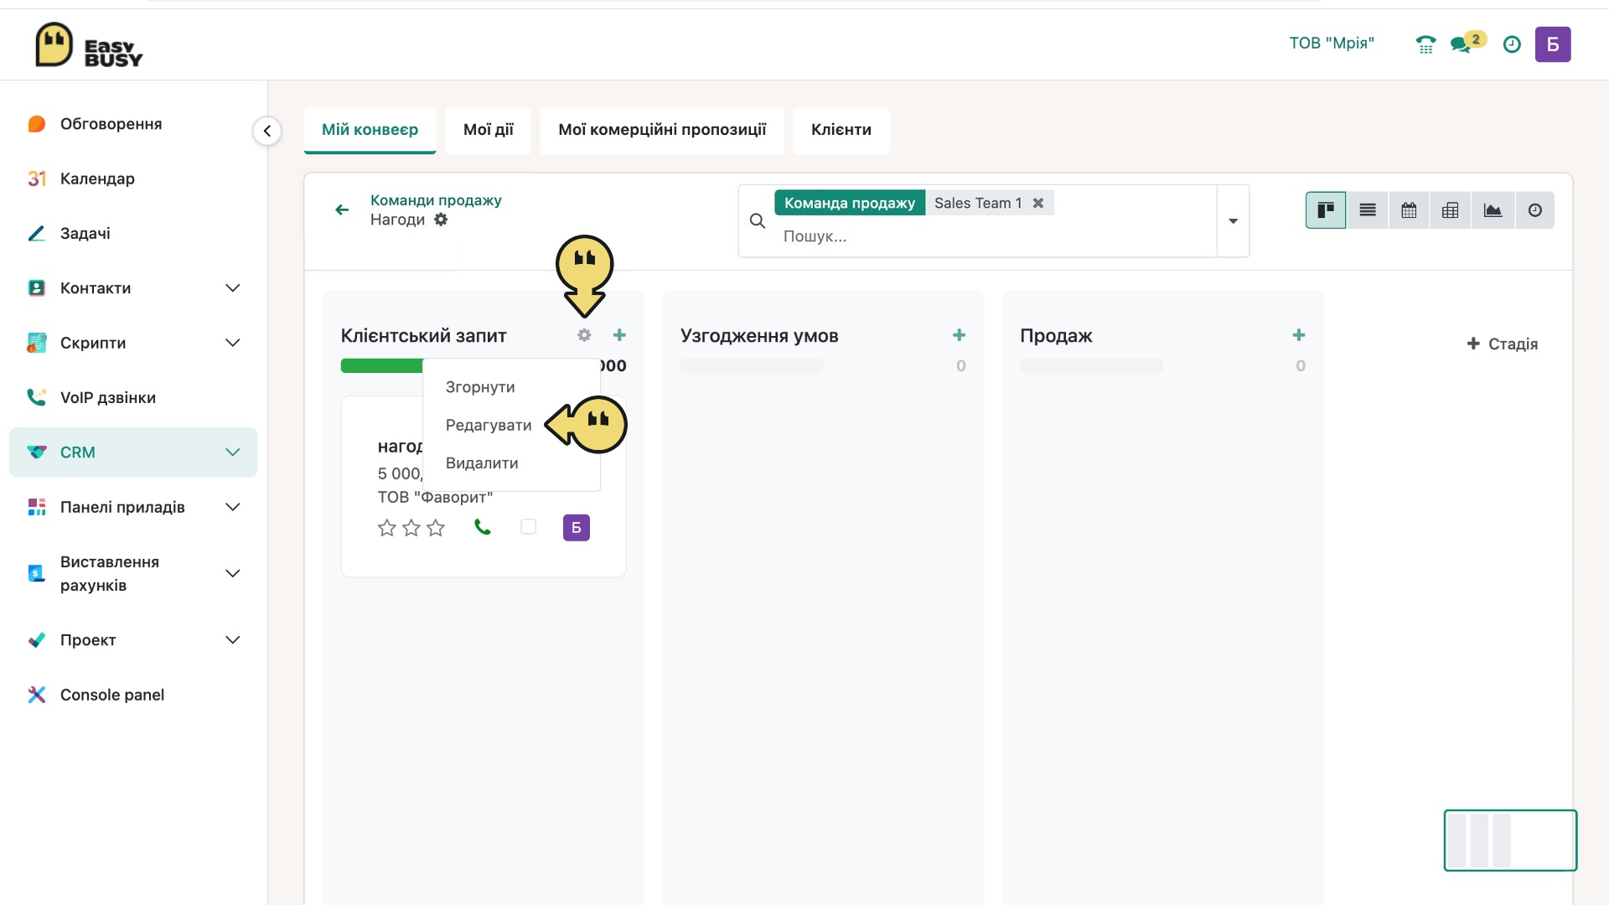Switch to list view
Image resolution: width=1609 pixels, height=905 pixels.
[1368, 210]
